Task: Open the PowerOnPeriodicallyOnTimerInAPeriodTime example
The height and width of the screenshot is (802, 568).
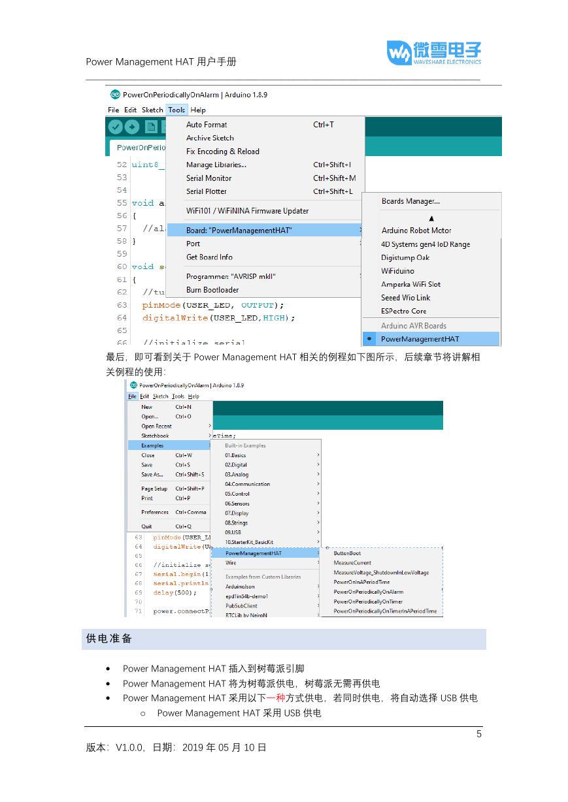Action: (x=382, y=611)
